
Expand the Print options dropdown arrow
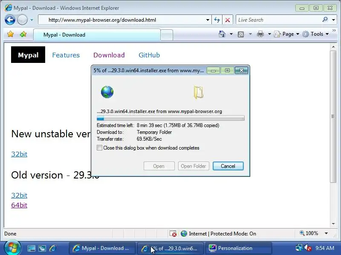point(269,34)
